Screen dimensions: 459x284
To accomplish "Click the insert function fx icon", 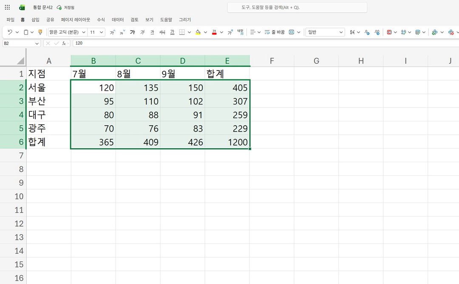I will 64,43.
